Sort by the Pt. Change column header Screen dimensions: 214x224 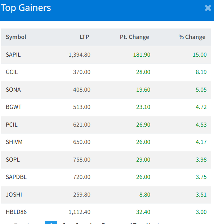click(x=134, y=37)
